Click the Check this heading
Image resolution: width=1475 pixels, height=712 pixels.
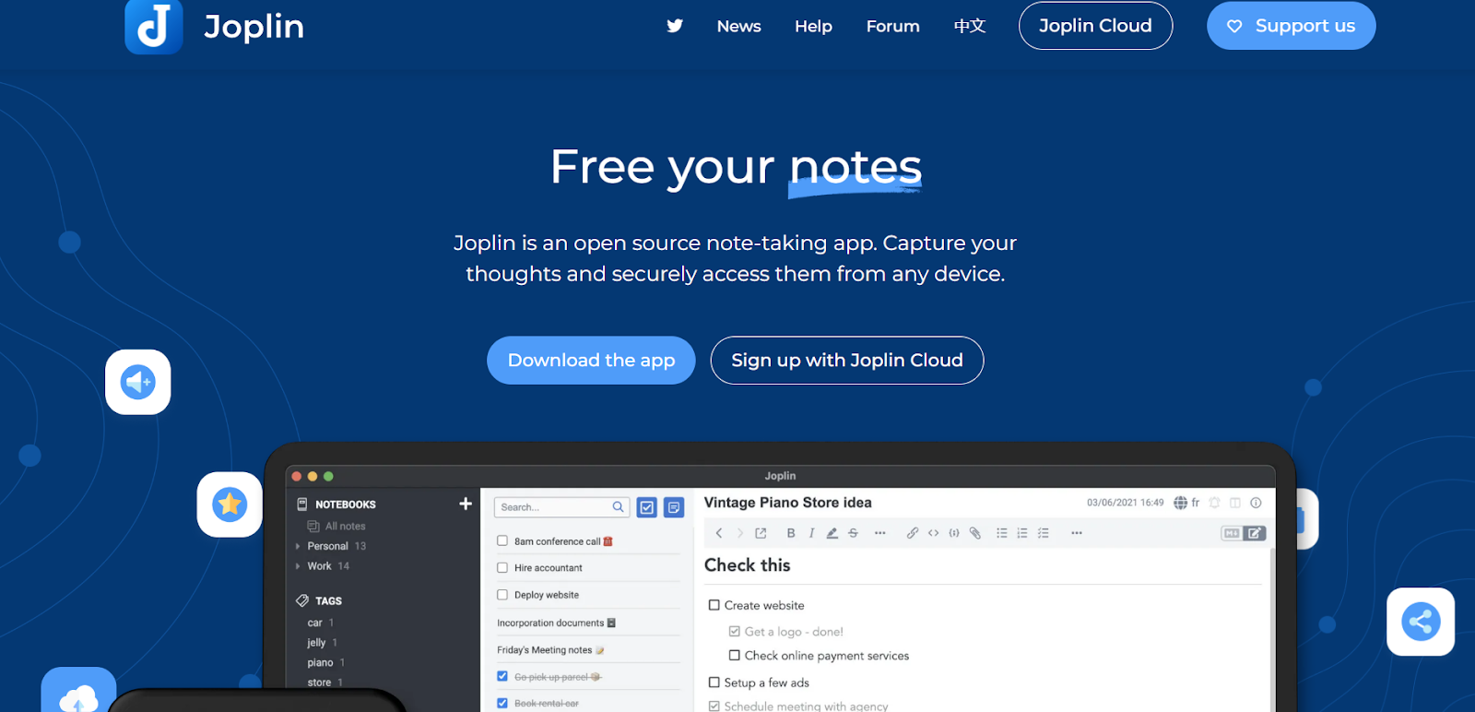(748, 565)
